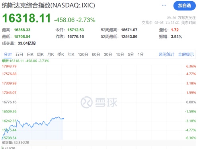The image size is (199, 149).
Task: Switch to the 五日 five-day tab
Action: pos(19,54)
